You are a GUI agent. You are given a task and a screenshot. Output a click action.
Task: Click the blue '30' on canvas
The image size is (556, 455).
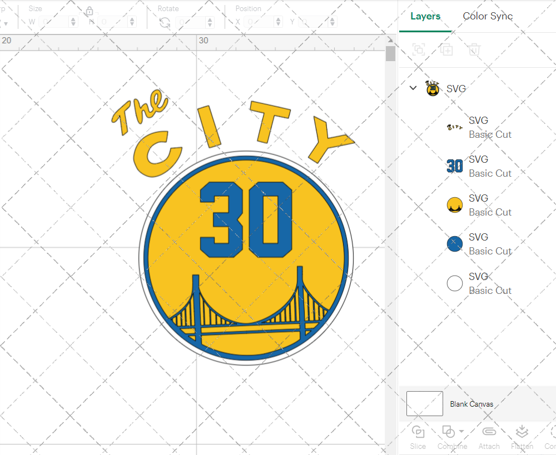tap(246, 219)
